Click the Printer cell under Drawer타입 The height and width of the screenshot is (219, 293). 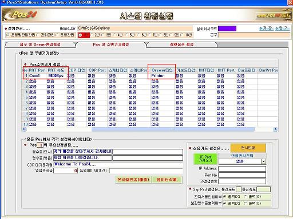[163, 76]
